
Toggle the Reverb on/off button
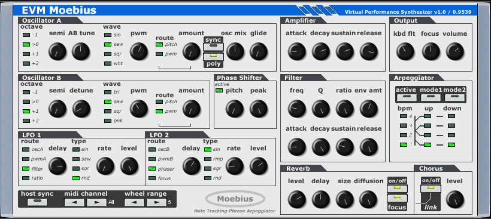(x=398, y=189)
